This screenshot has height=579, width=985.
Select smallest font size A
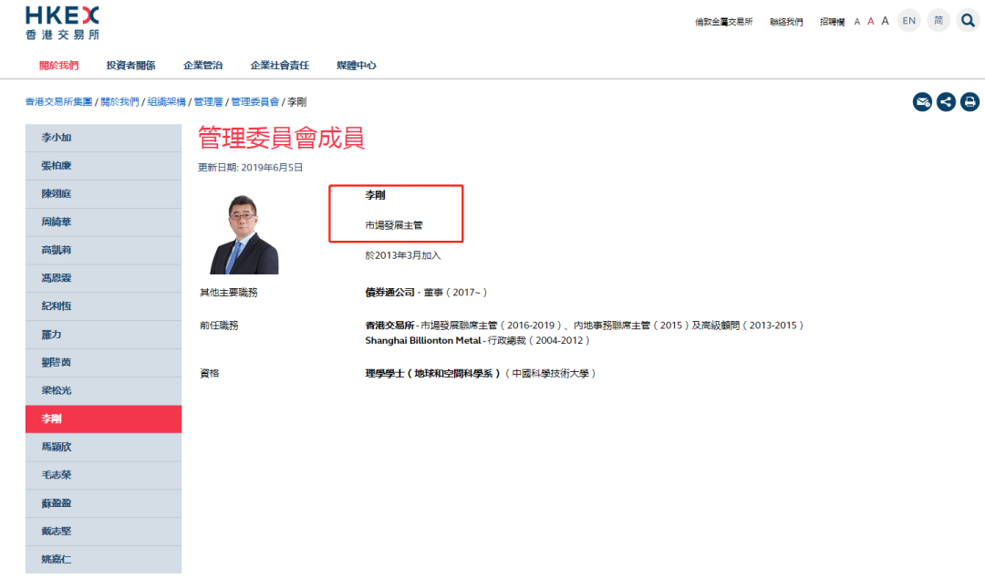[x=856, y=22]
